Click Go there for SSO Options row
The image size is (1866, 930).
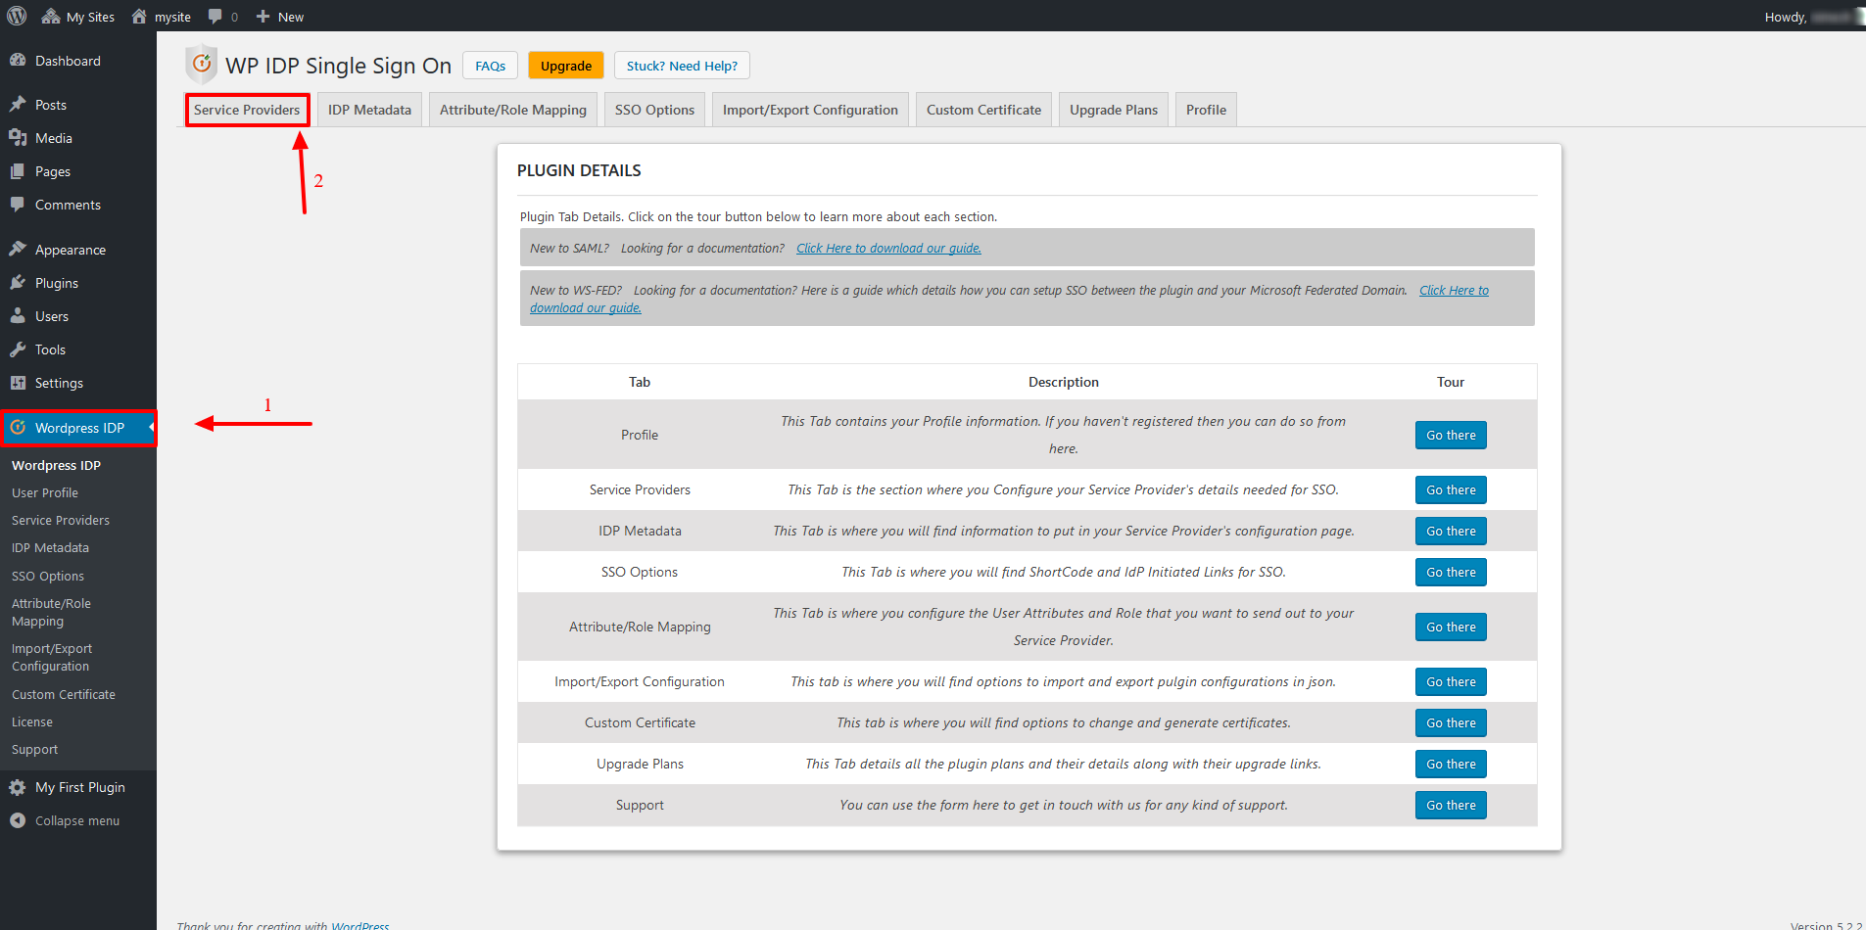[1451, 572]
